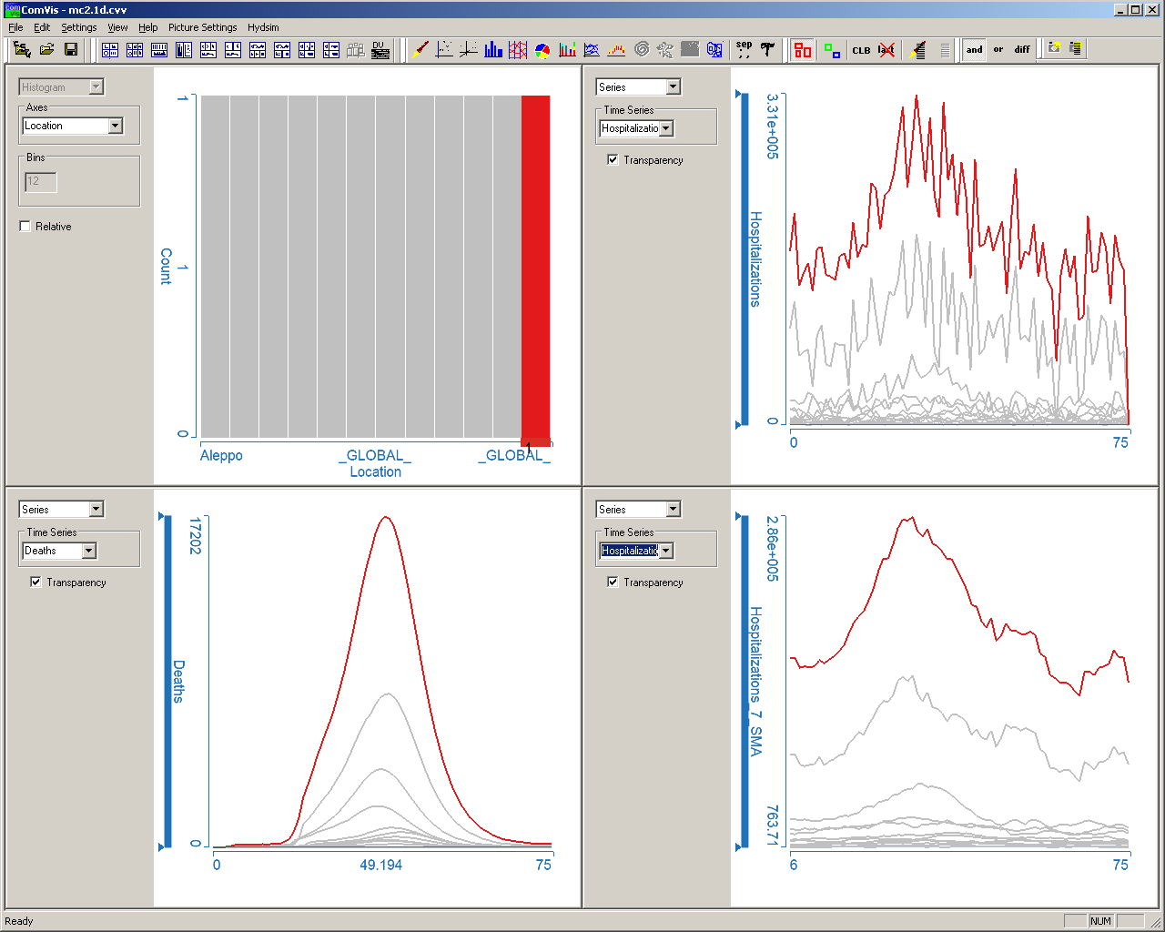Enable the 'or' brush combine mode
Image resolution: width=1165 pixels, height=932 pixels.
point(998,50)
